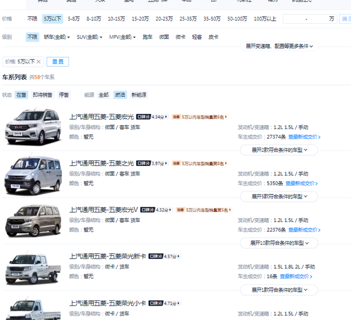
Task: Select the 新能源 energy filter
Action: click(x=139, y=95)
